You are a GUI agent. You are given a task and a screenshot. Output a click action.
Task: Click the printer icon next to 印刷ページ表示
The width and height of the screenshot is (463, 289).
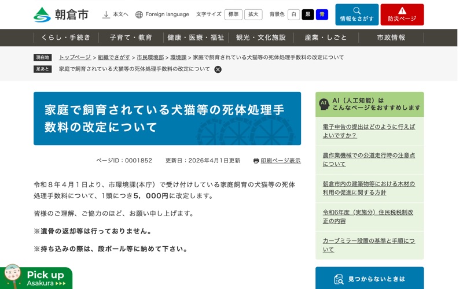coord(256,161)
